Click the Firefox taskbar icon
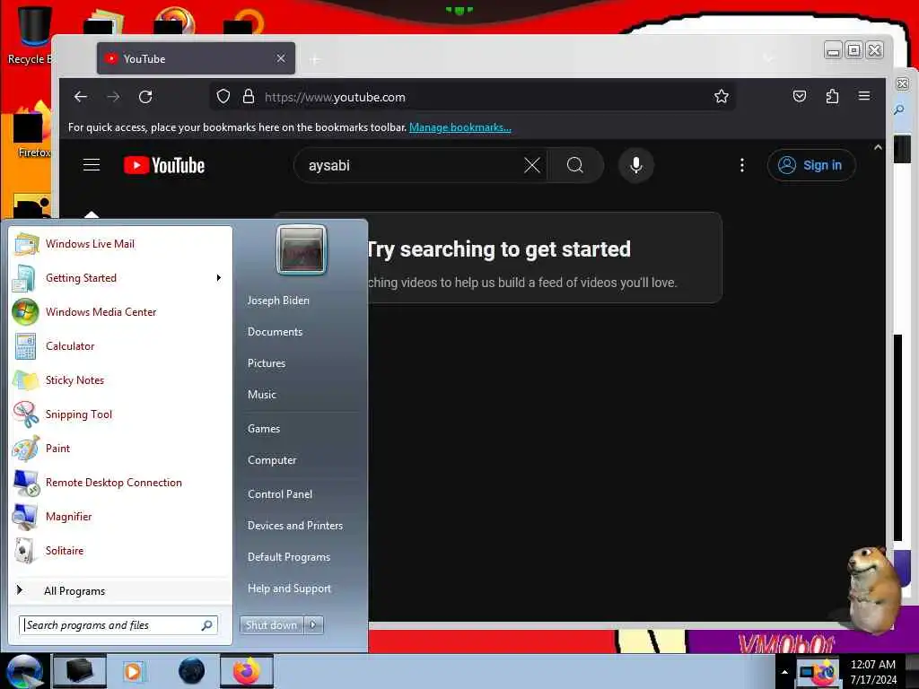 click(x=246, y=671)
